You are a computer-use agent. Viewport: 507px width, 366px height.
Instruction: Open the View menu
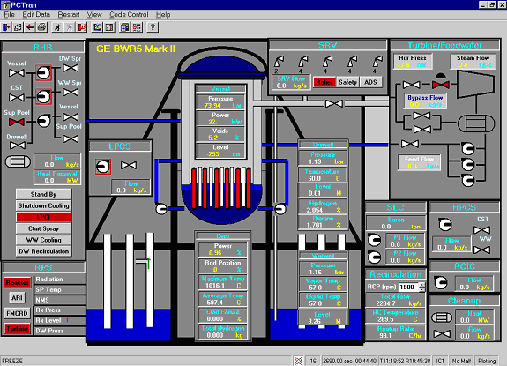[94, 14]
